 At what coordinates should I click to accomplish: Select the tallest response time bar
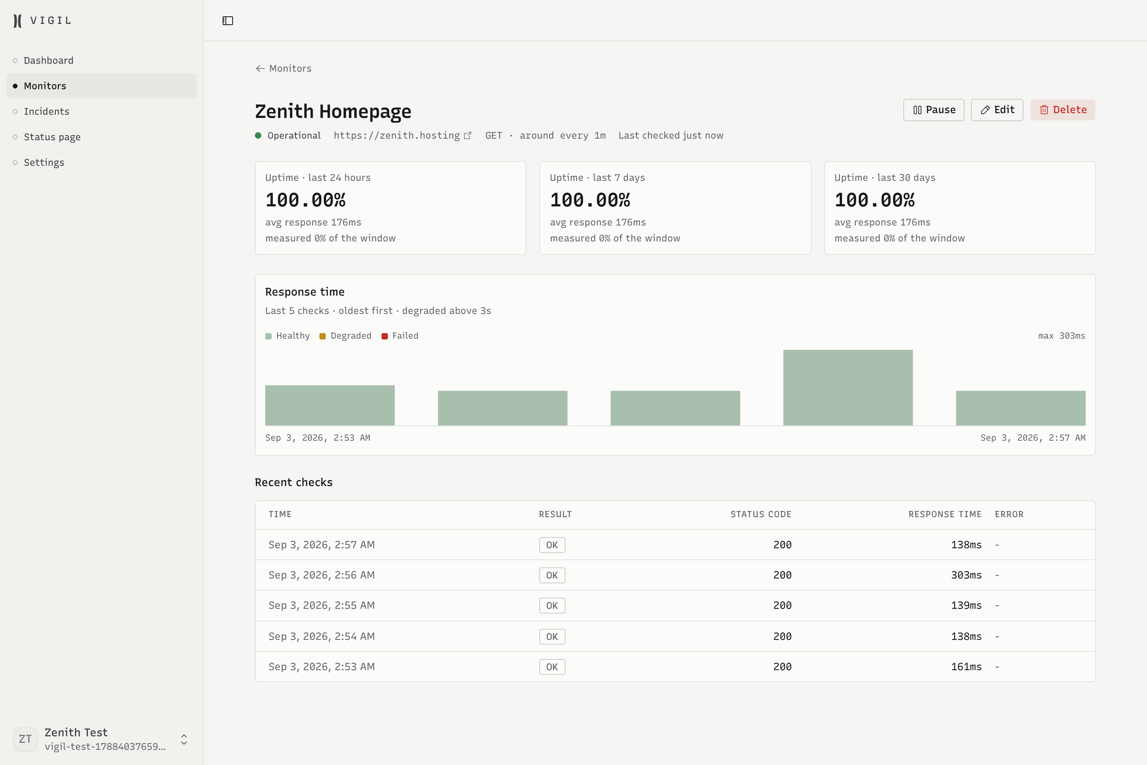[x=848, y=387]
